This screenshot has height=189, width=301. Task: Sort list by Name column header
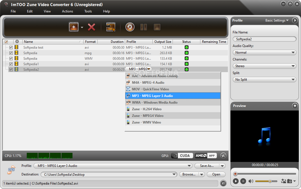click(53, 42)
